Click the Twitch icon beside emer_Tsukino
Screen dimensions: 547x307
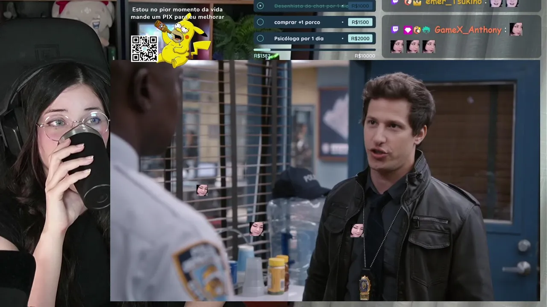coord(395,2)
